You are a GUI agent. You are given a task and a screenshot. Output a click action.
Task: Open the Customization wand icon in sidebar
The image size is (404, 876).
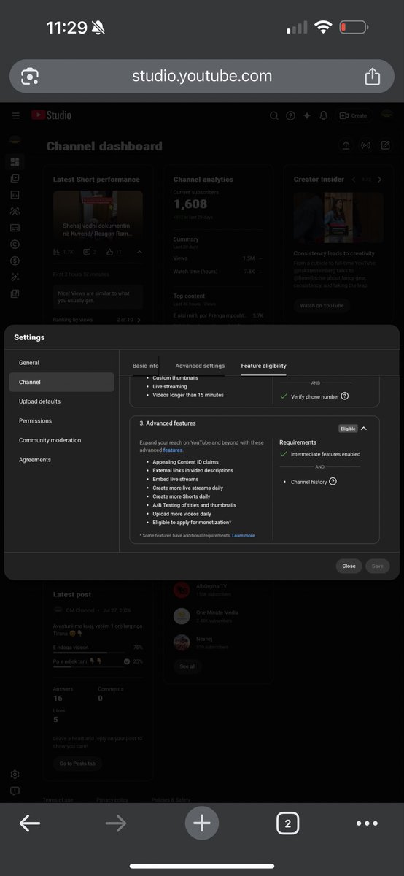click(15, 277)
